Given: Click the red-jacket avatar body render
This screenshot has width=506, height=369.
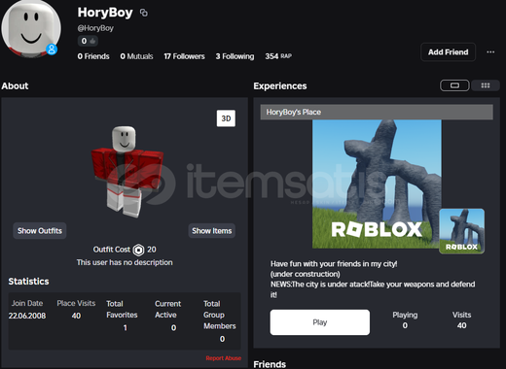Looking at the screenshot, I should (x=127, y=172).
